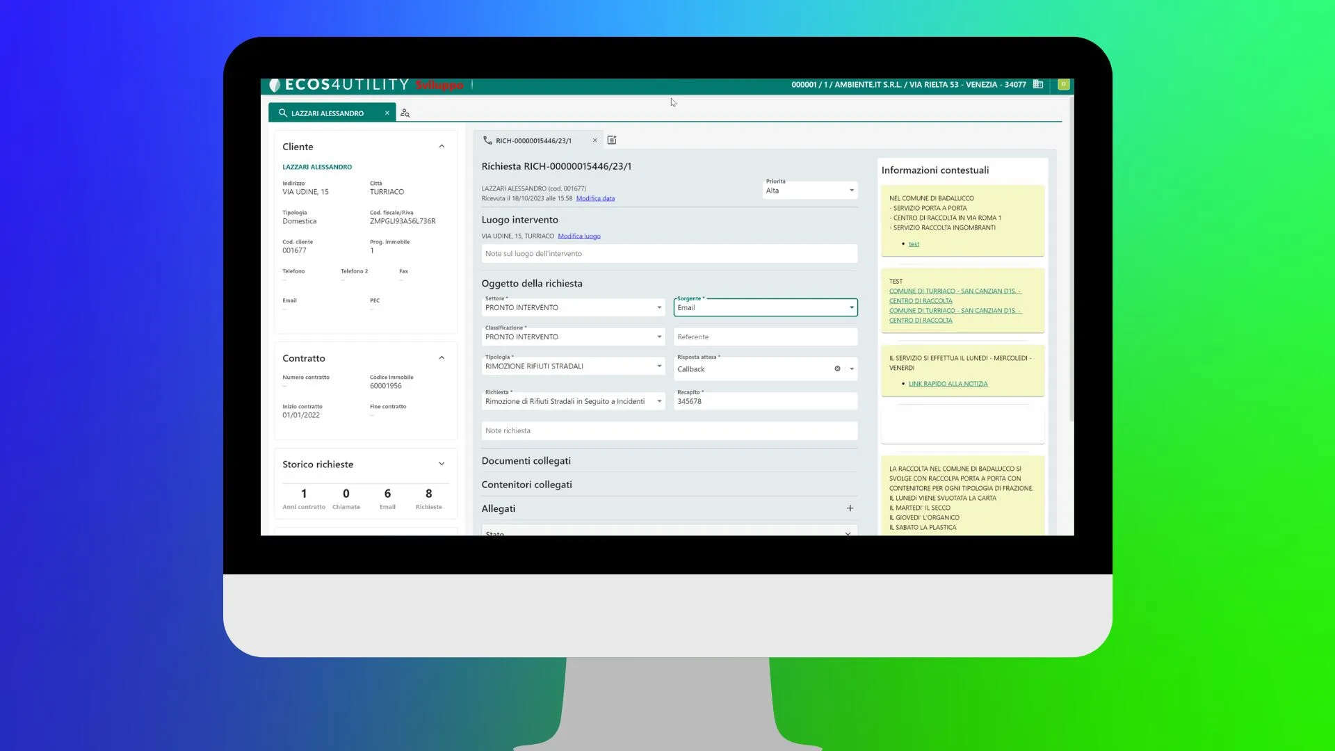
Task: Open the green user avatar badge
Action: (x=1063, y=84)
